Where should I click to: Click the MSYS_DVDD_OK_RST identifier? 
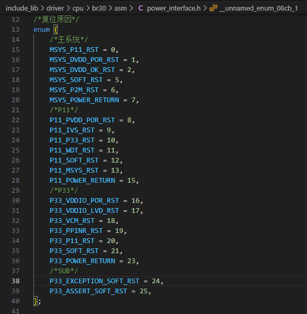[82, 70]
